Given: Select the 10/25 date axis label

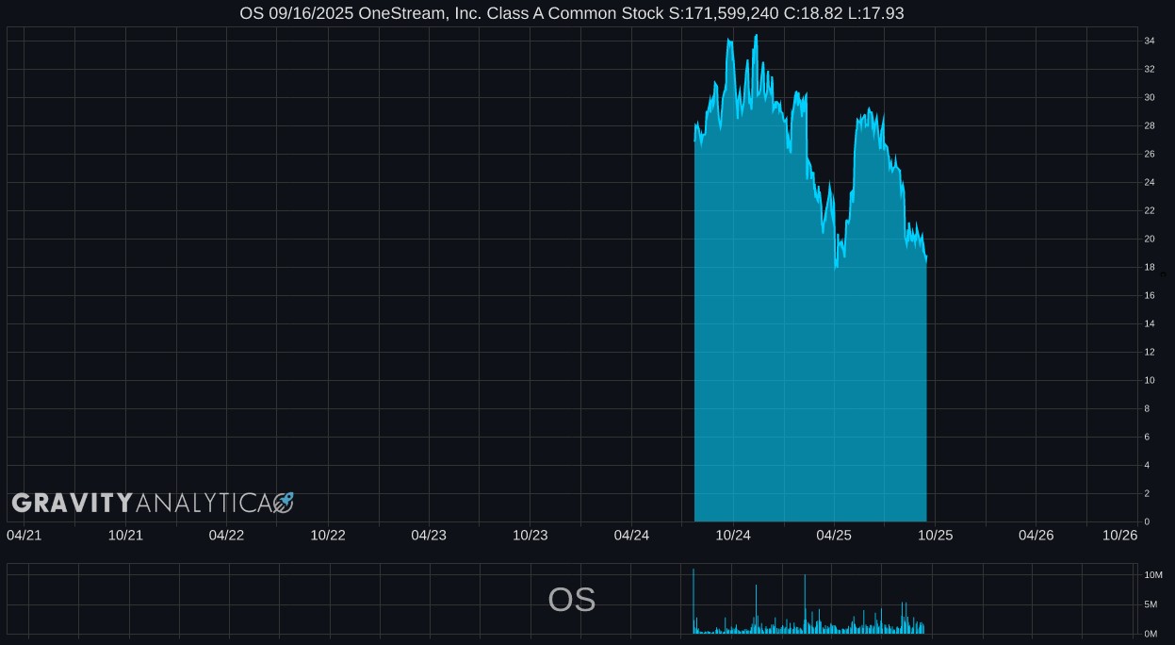Looking at the screenshot, I should click(x=936, y=535).
